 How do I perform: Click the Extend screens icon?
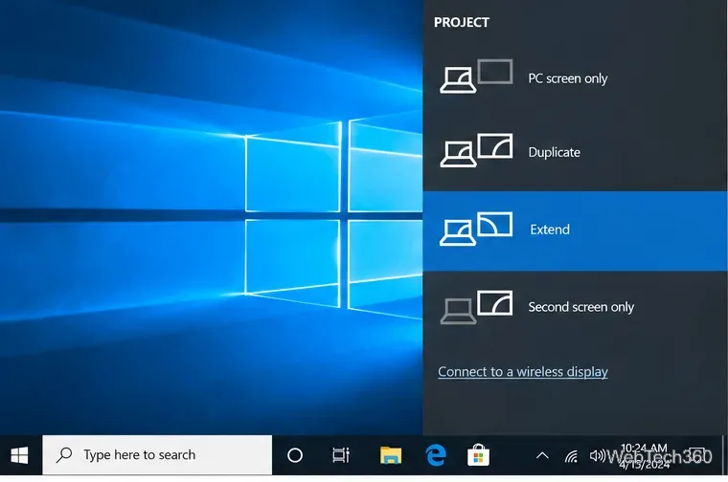(476, 229)
